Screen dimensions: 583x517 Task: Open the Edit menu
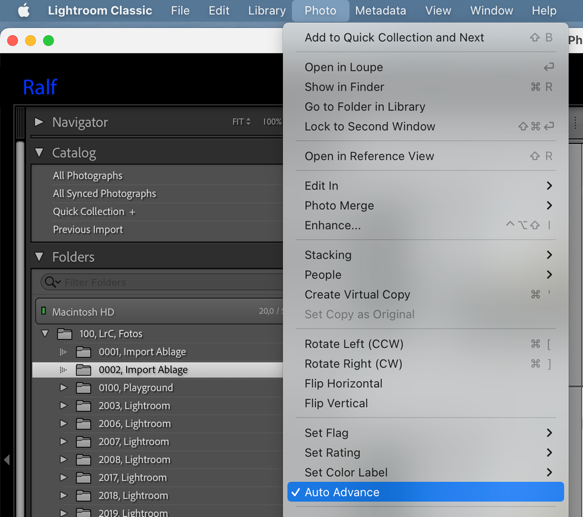[x=219, y=10]
